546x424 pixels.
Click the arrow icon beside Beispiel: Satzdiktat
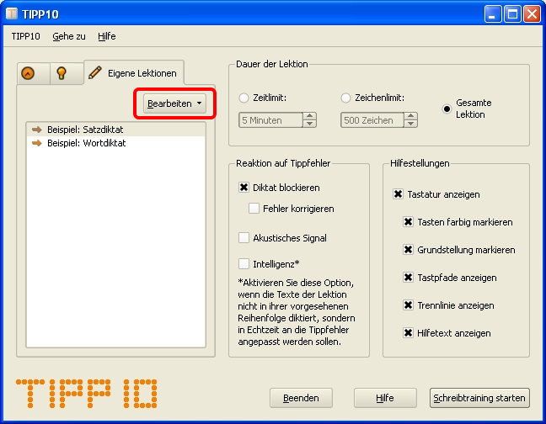coord(36,130)
